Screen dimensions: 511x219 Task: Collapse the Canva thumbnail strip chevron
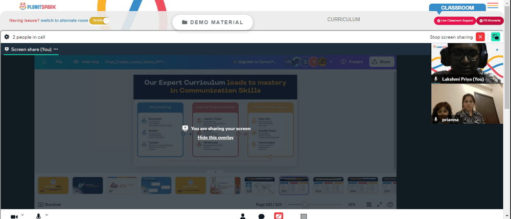[215, 172]
